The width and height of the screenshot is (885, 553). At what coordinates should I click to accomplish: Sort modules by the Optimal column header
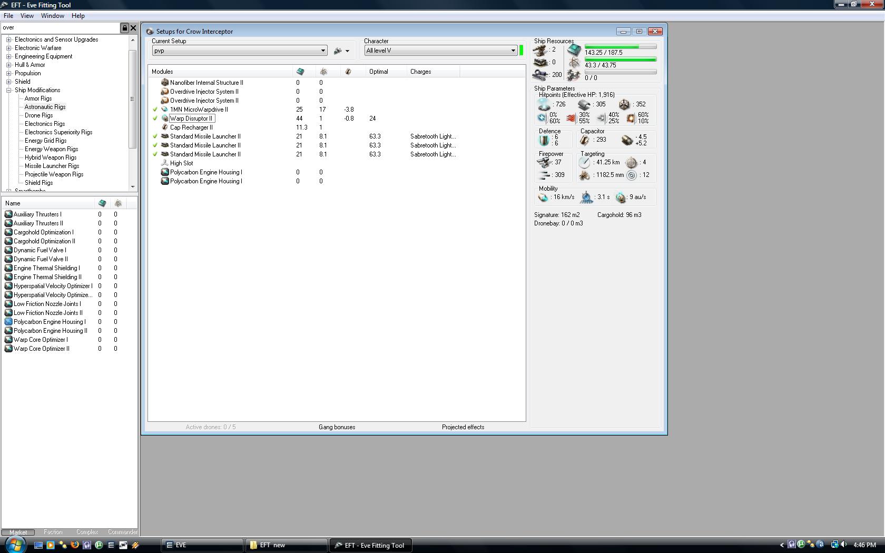(x=386, y=72)
